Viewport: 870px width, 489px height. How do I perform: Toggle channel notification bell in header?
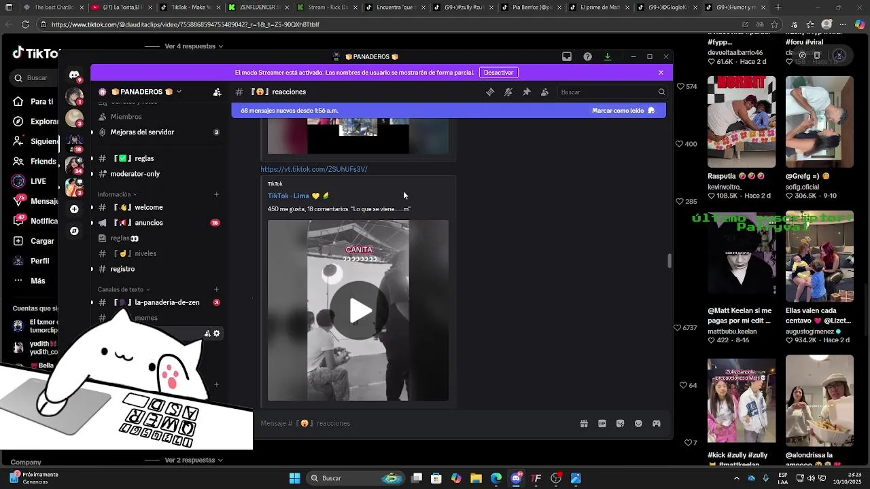tap(508, 92)
